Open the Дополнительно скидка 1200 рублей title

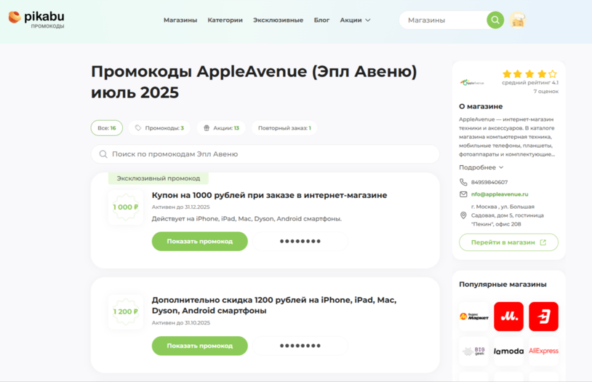click(274, 306)
